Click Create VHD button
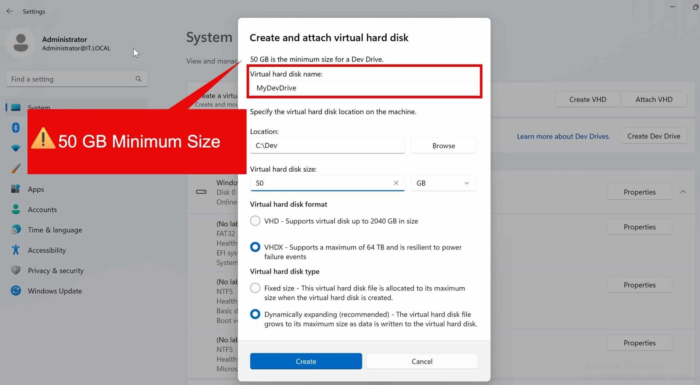Screen dimensions: 700x385 point(588,99)
